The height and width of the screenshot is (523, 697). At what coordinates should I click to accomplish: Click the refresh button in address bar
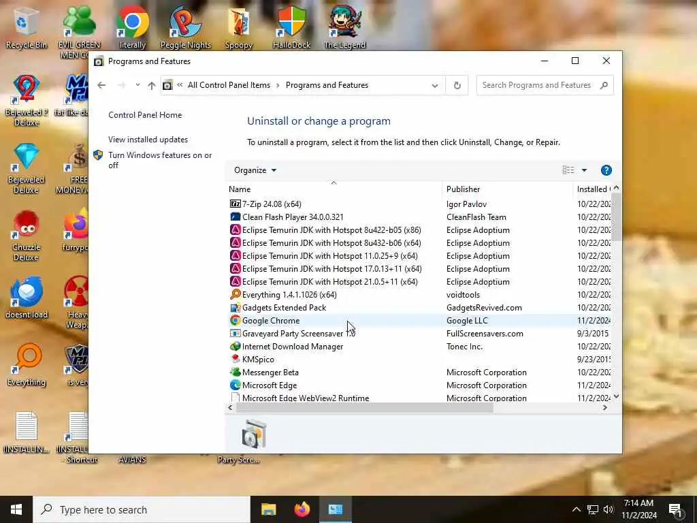[457, 85]
